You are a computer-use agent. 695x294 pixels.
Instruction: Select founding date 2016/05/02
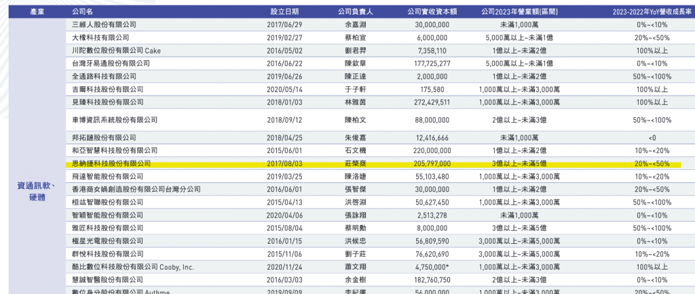tap(284, 51)
